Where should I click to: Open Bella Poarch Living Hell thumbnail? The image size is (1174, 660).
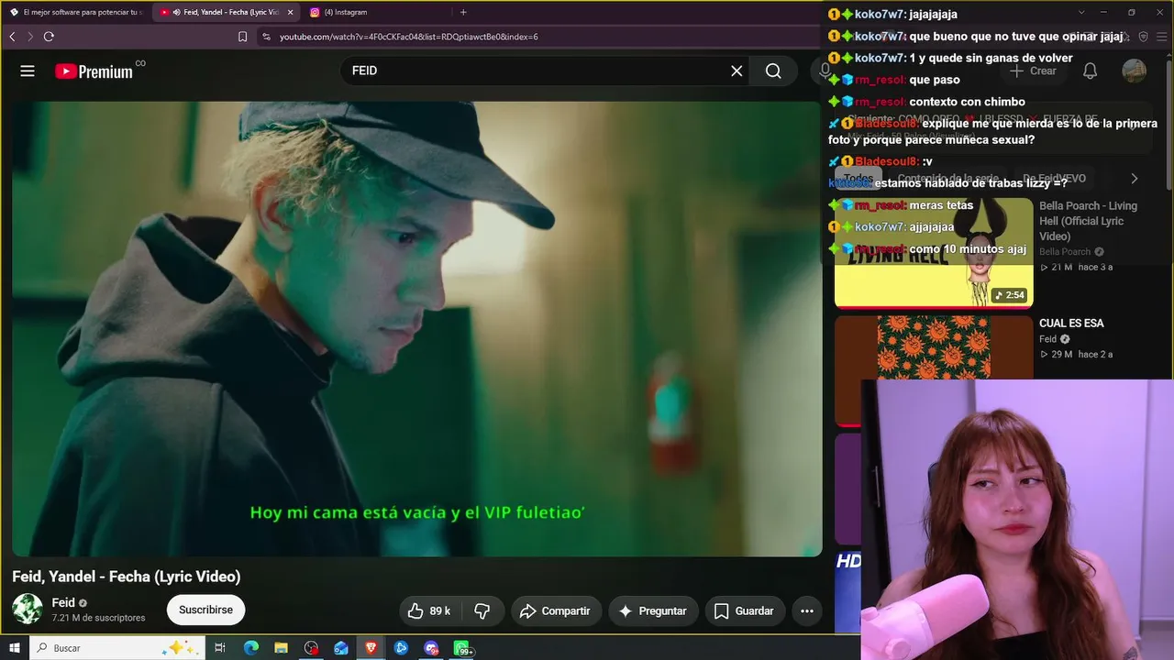[934, 252]
